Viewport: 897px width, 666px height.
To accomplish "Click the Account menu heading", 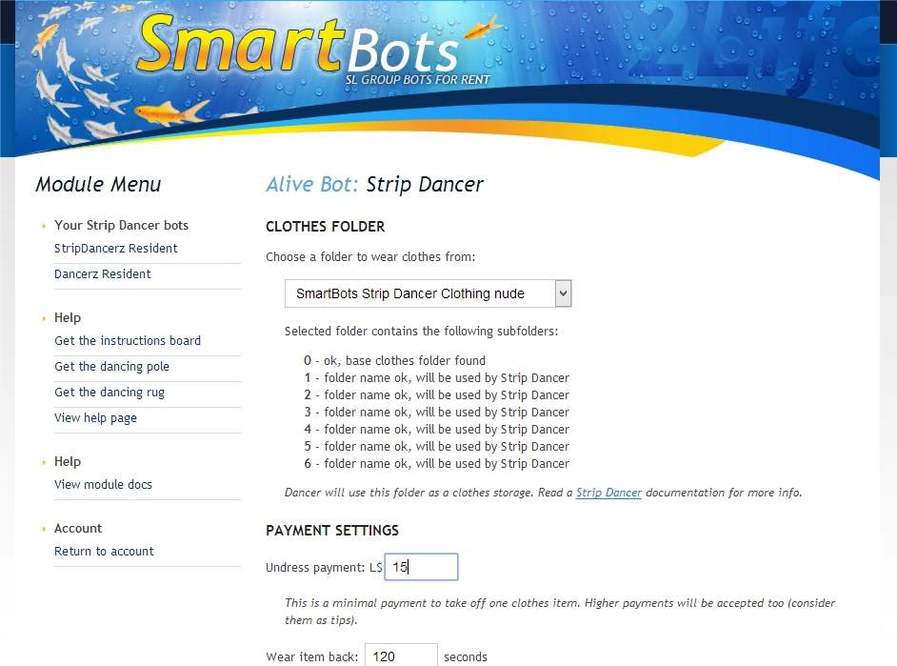I will tap(78, 528).
